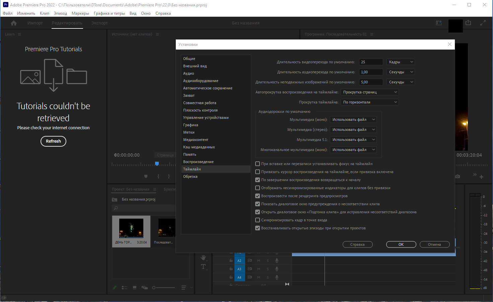Open the video transition units dropdown (Кадры)
This screenshot has height=302, width=493.
(x=401, y=62)
